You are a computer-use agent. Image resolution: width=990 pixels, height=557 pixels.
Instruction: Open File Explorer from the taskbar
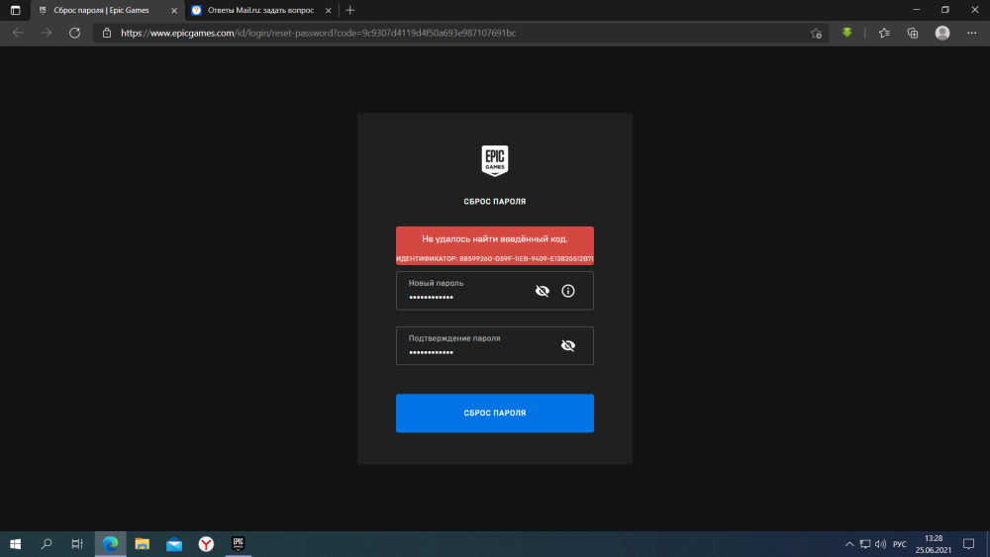[x=142, y=544]
